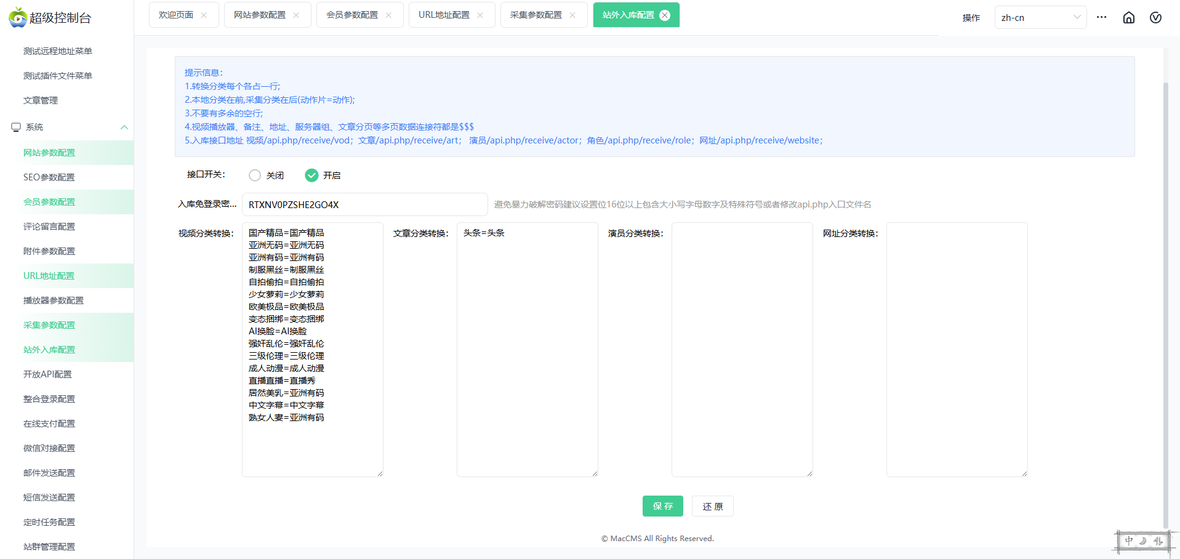This screenshot has height=559, width=1180.
Task: Close the 网站参数配置 tab
Action: click(296, 15)
